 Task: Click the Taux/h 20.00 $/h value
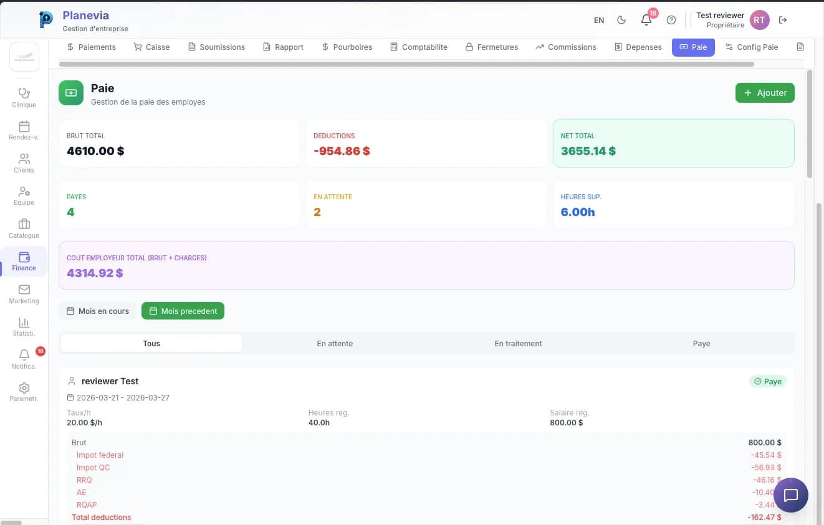tap(85, 422)
